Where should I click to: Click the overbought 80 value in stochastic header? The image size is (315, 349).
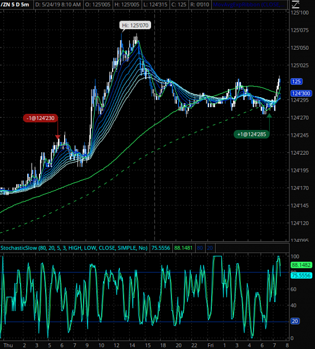click(x=200, y=248)
